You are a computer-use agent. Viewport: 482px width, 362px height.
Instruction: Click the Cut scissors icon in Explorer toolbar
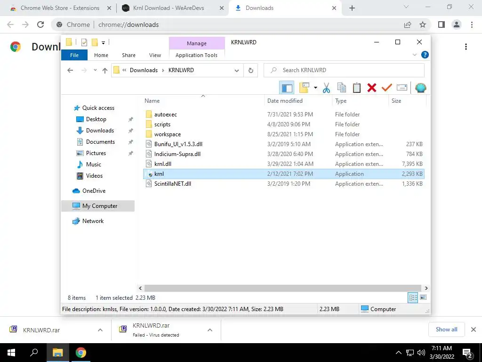[326, 88]
